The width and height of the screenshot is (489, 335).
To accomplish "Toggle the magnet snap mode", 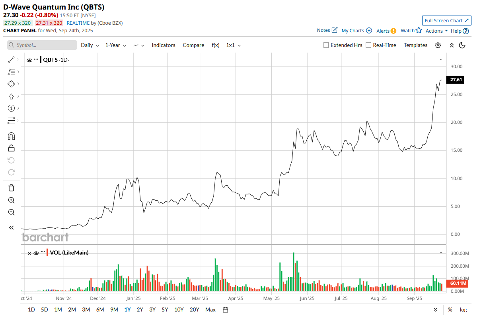I will coord(11,136).
